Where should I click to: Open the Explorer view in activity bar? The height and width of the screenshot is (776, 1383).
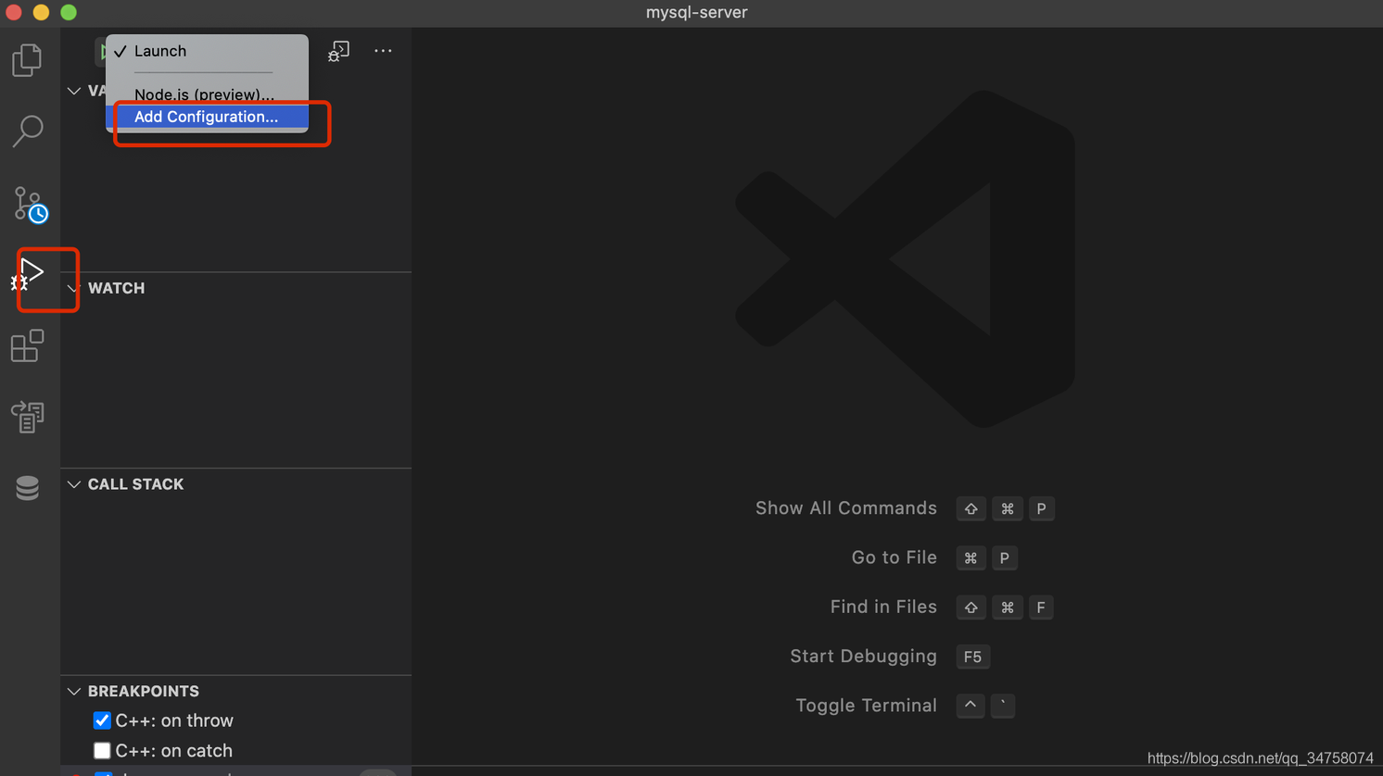pos(27,61)
